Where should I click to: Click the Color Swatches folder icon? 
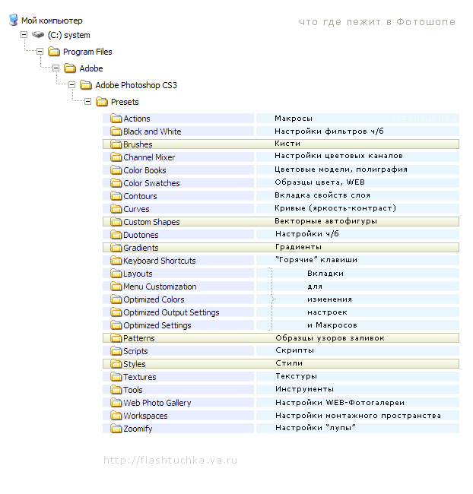[x=116, y=183]
